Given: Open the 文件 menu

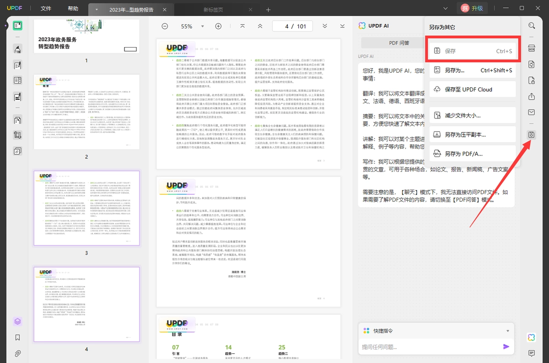Looking at the screenshot, I should (46, 9).
